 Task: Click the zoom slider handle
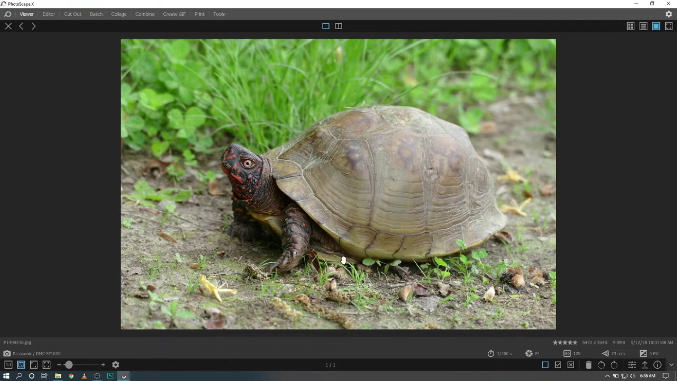point(69,365)
